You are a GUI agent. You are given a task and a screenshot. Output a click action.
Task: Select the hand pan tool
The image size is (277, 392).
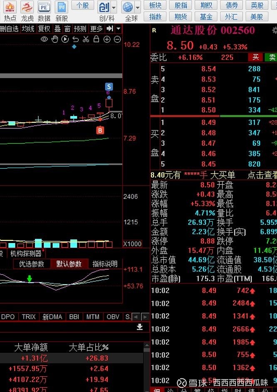coord(55,39)
